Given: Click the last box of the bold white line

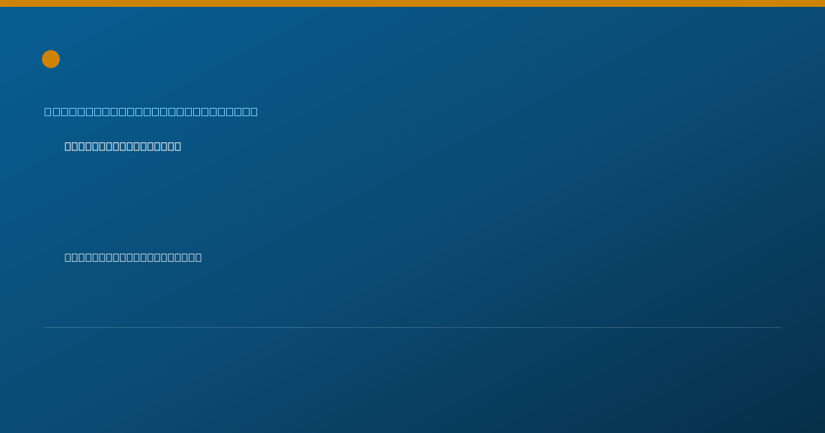Looking at the screenshot, I should click(x=177, y=146).
